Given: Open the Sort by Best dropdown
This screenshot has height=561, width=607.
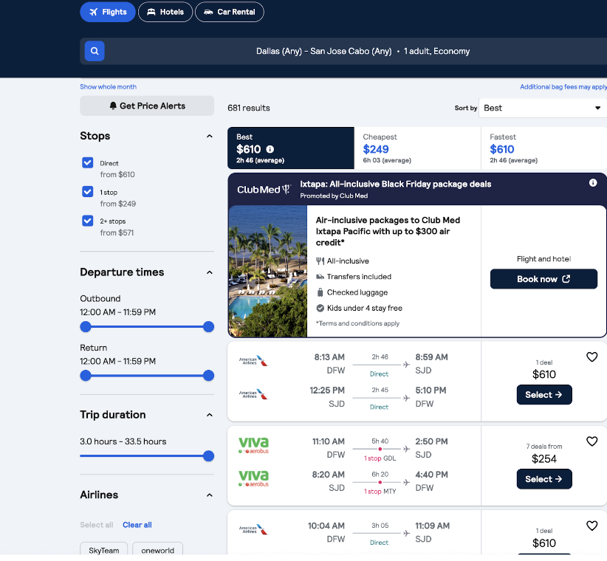Looking at the screenshot, I should (x=543, y=108).
